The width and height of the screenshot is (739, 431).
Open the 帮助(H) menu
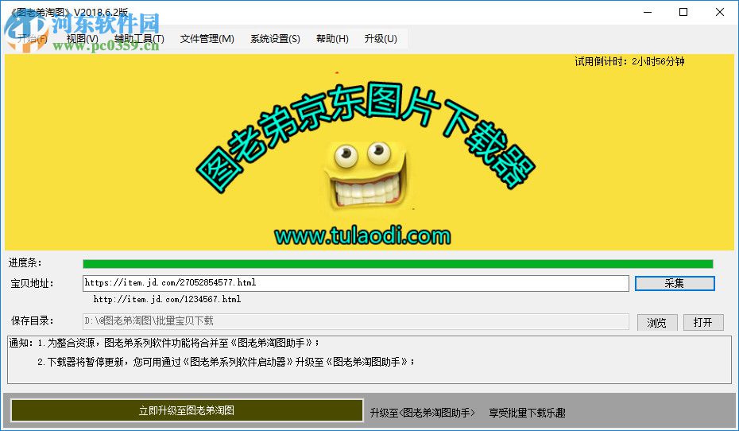[332, 39]
